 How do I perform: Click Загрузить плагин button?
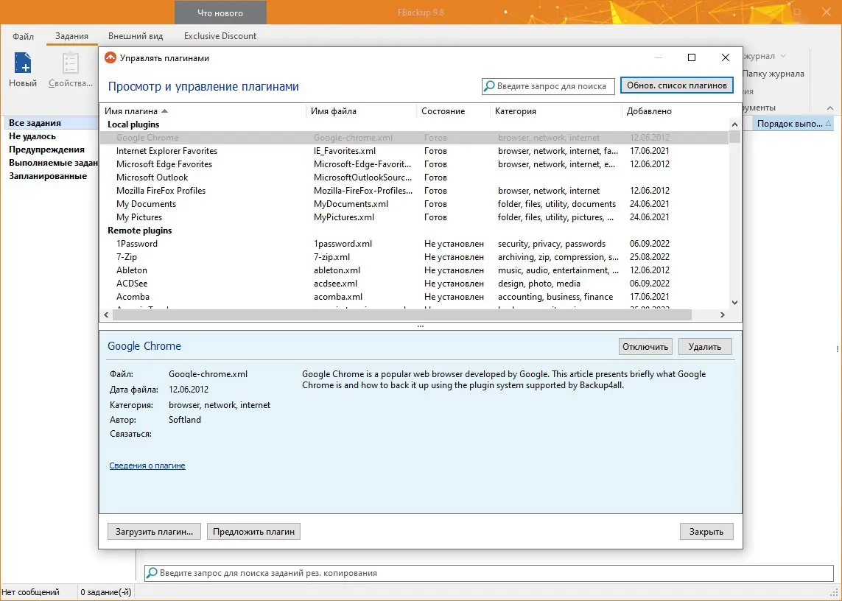click(x=154, y=531)
